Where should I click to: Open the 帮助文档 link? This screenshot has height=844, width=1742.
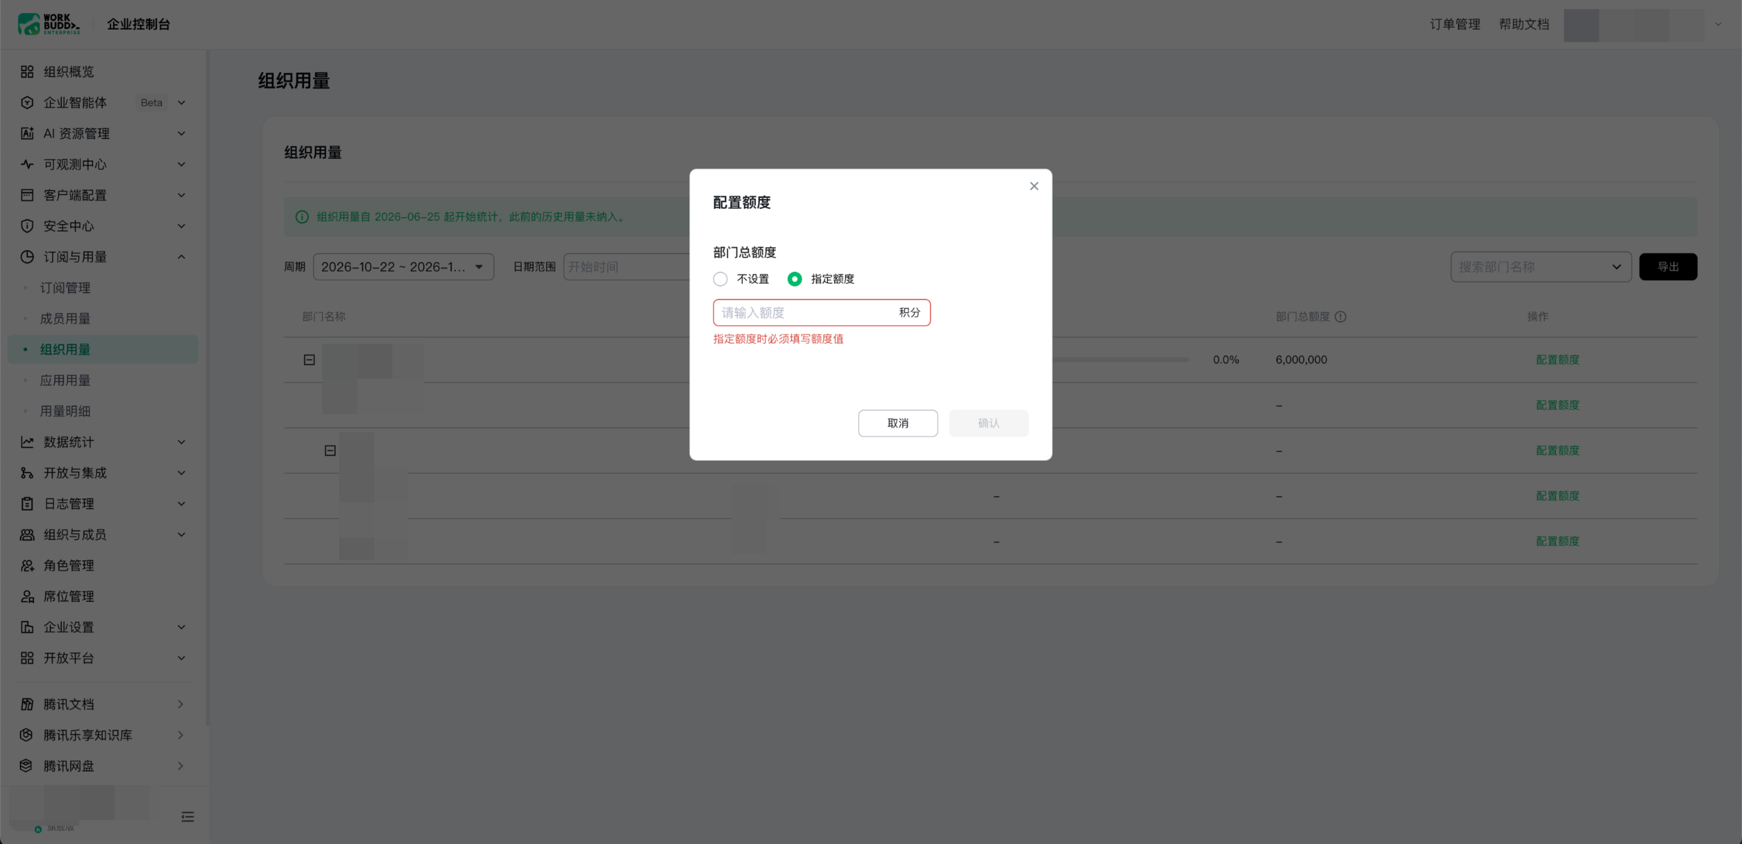[x=1524, y=25]
